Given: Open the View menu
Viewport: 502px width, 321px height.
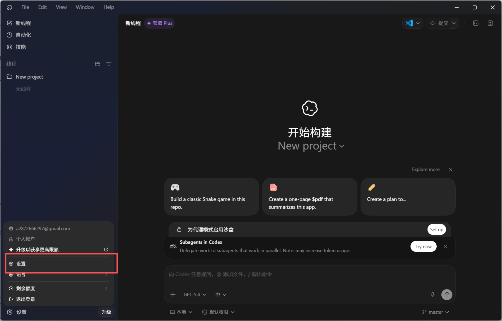Looking at the screenshot, I should click(61, 7).
